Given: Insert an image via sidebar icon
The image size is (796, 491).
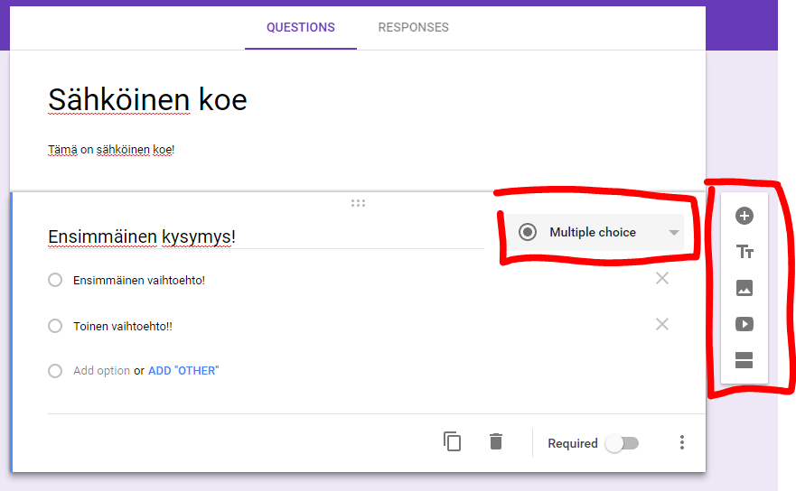Looking at the screenshot, I should point(744,289).
